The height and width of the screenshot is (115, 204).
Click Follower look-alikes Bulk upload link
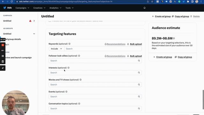135,56
